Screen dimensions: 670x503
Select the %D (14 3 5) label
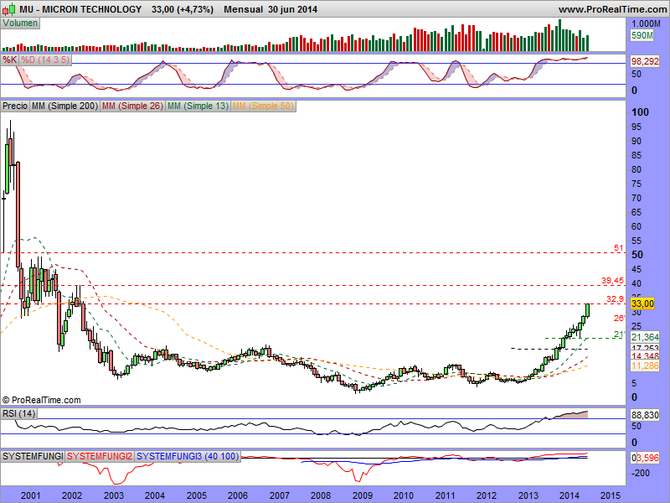coord(45,60)
